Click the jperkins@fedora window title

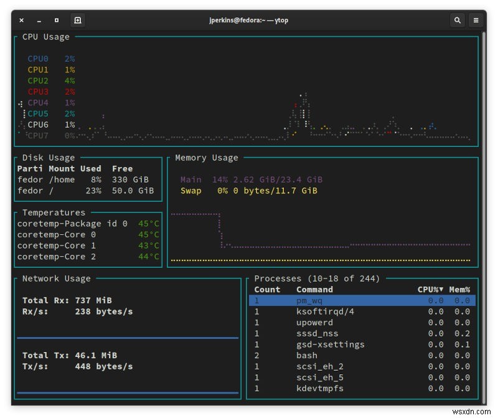click(248, 20)
